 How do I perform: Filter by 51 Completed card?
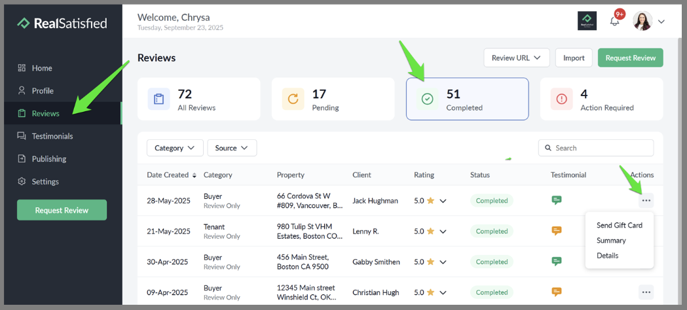468,99
